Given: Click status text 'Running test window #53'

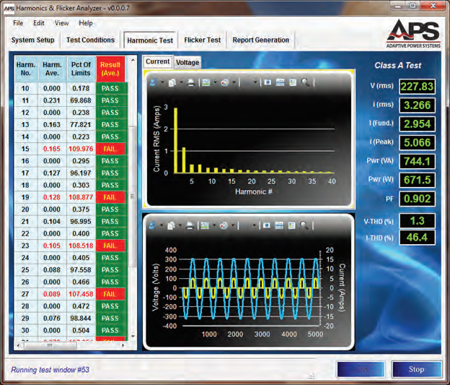Looking at the screenshot, I should tap(50, 370).
